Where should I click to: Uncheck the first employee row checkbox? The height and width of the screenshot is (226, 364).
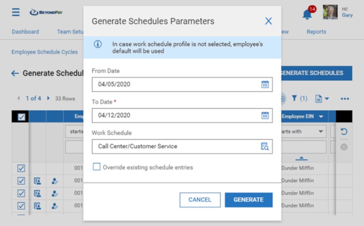[x=21, y=168]
